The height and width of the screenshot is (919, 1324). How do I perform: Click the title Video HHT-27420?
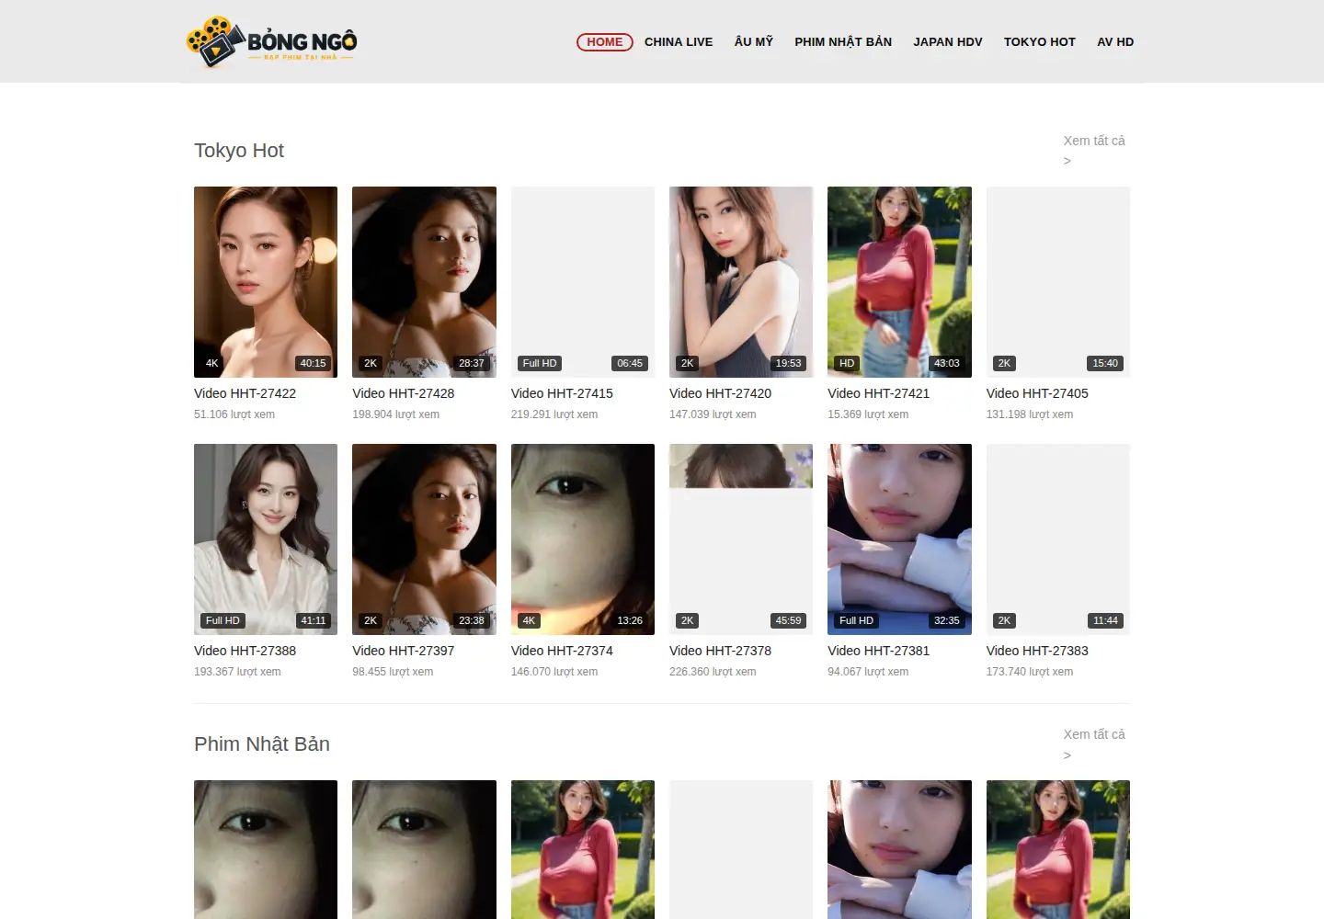coord(720,393)
